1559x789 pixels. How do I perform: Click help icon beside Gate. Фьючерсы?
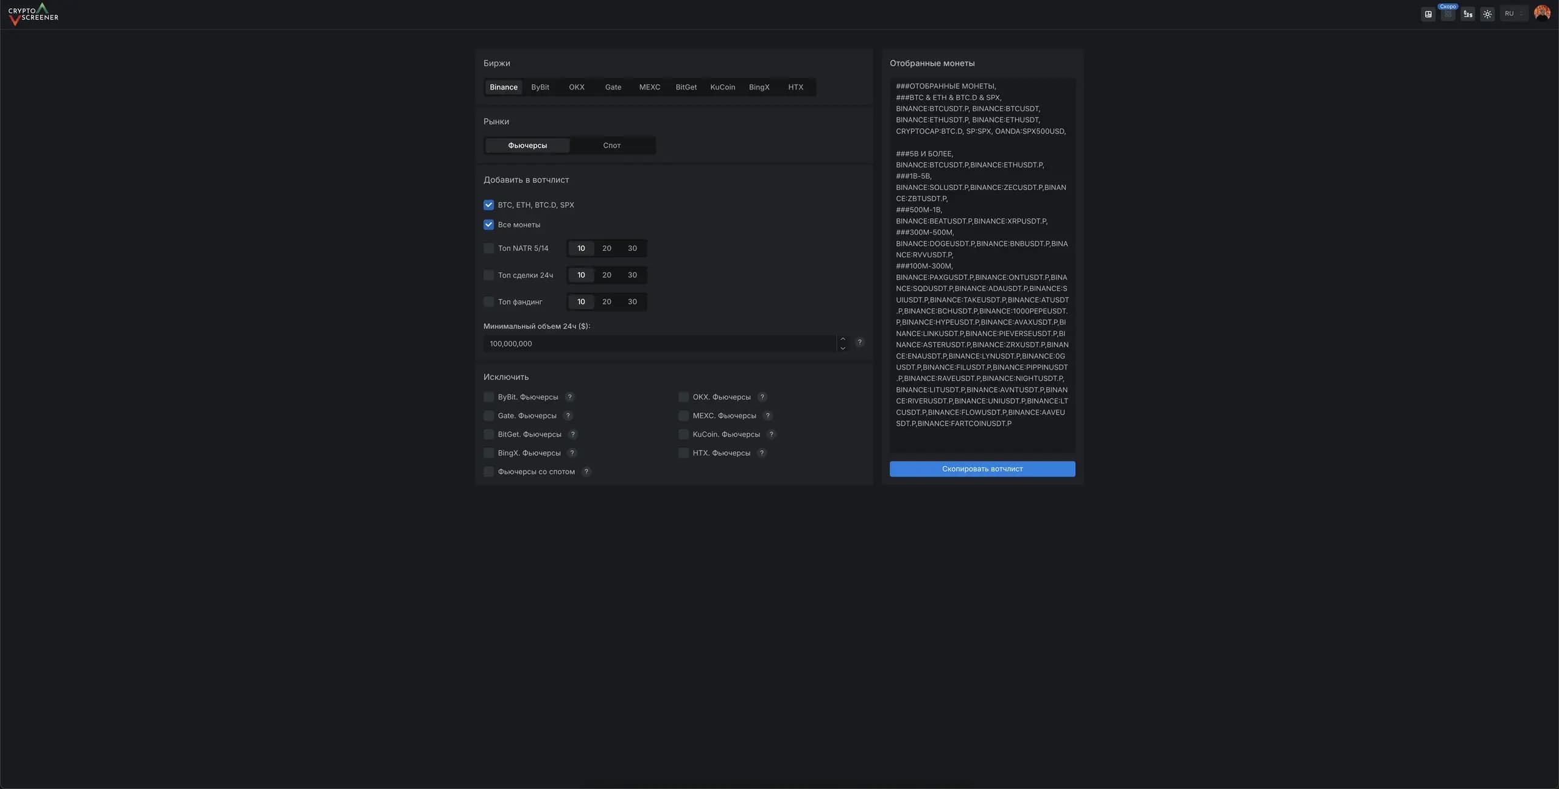tap(568, 416)
